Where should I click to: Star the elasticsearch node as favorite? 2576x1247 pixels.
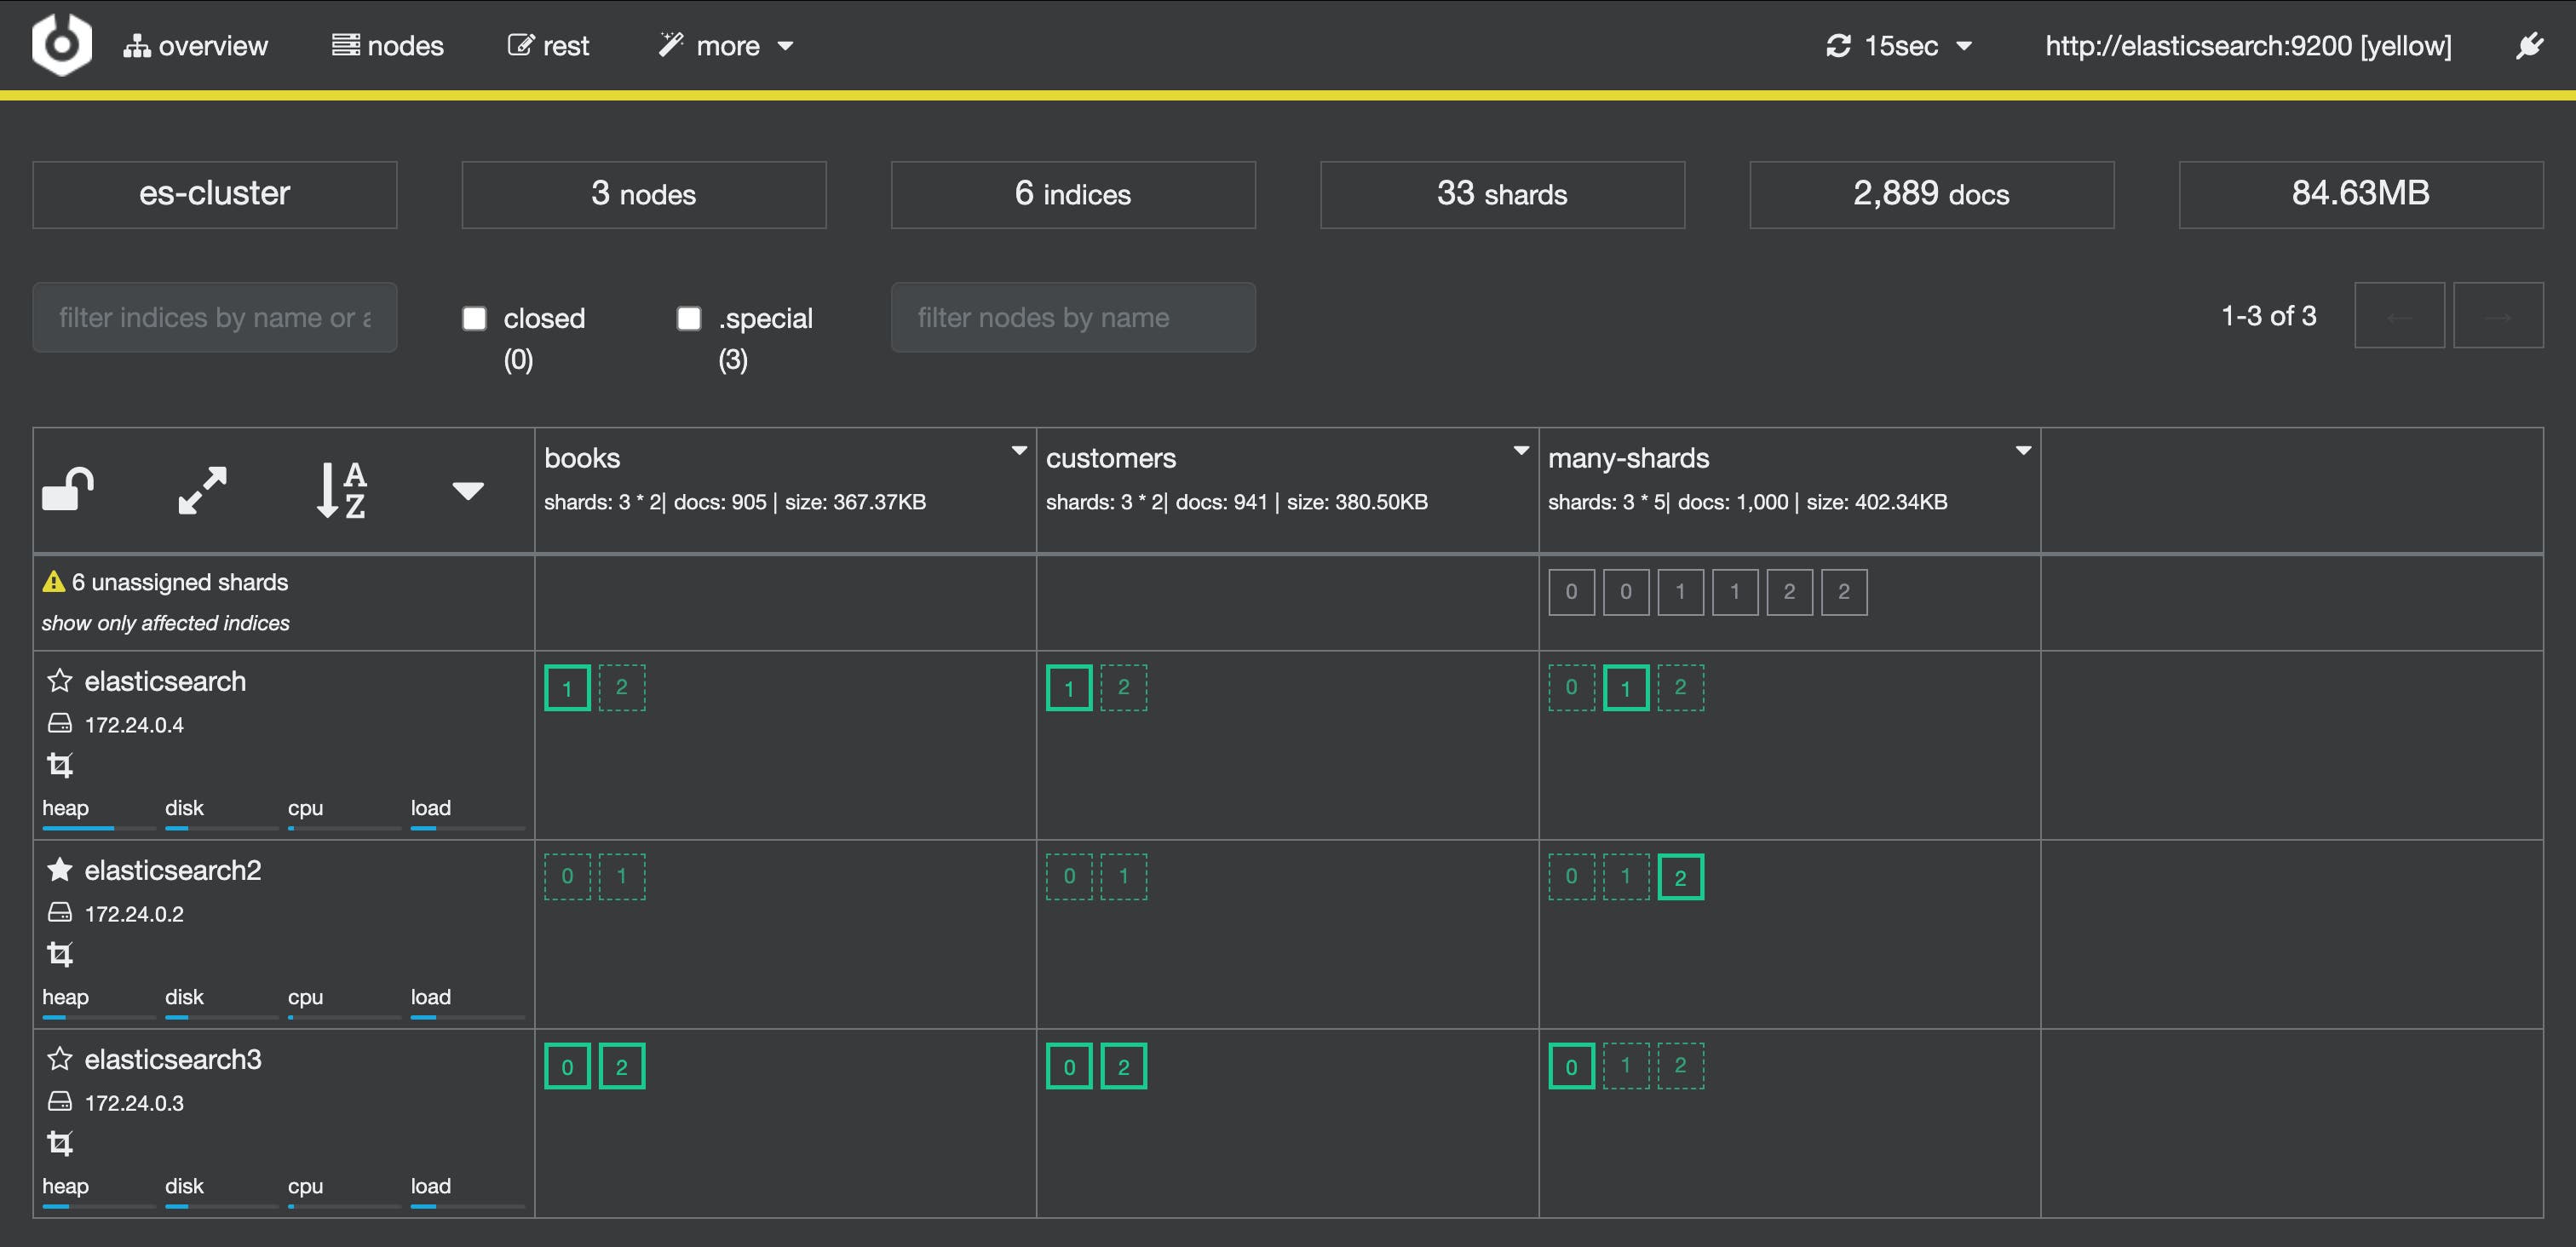pos(60,681)
